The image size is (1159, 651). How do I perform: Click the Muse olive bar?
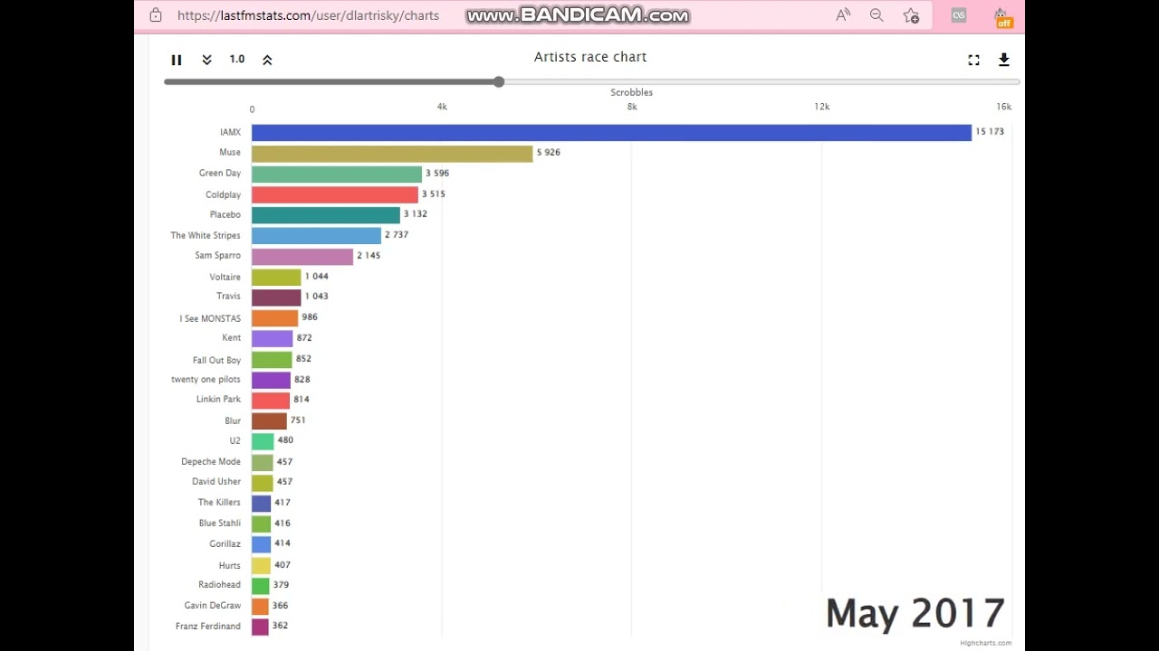coord(392,154)
